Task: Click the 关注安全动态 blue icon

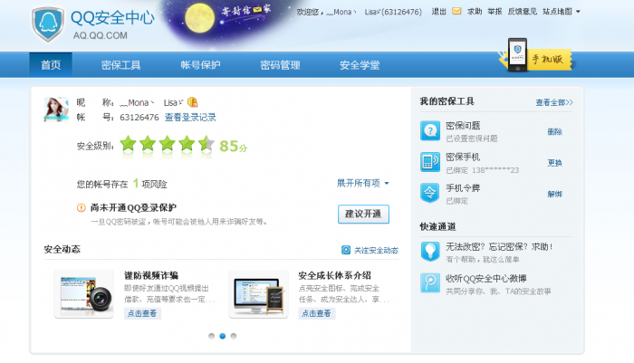Action: pyautogui.click(x=346, y=250)
